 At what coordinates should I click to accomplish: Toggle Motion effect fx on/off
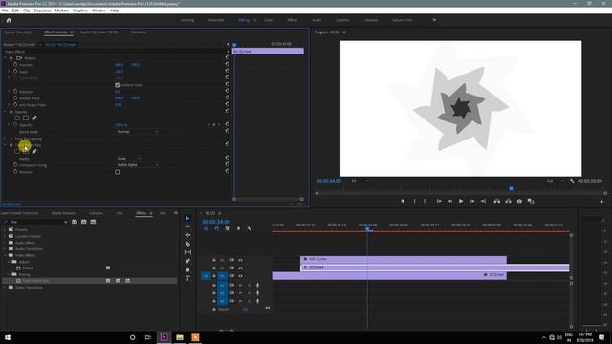pyautogui.click(x=11, y=57)
